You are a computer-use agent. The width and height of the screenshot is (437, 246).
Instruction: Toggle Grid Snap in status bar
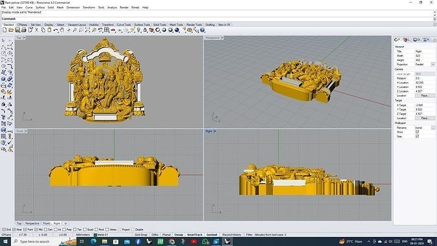click(141, 234)
